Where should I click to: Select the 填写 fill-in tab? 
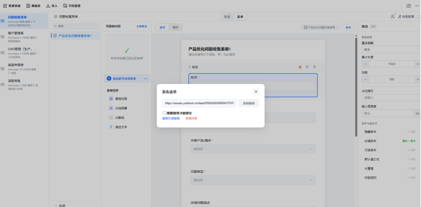[x=176, y=27]
